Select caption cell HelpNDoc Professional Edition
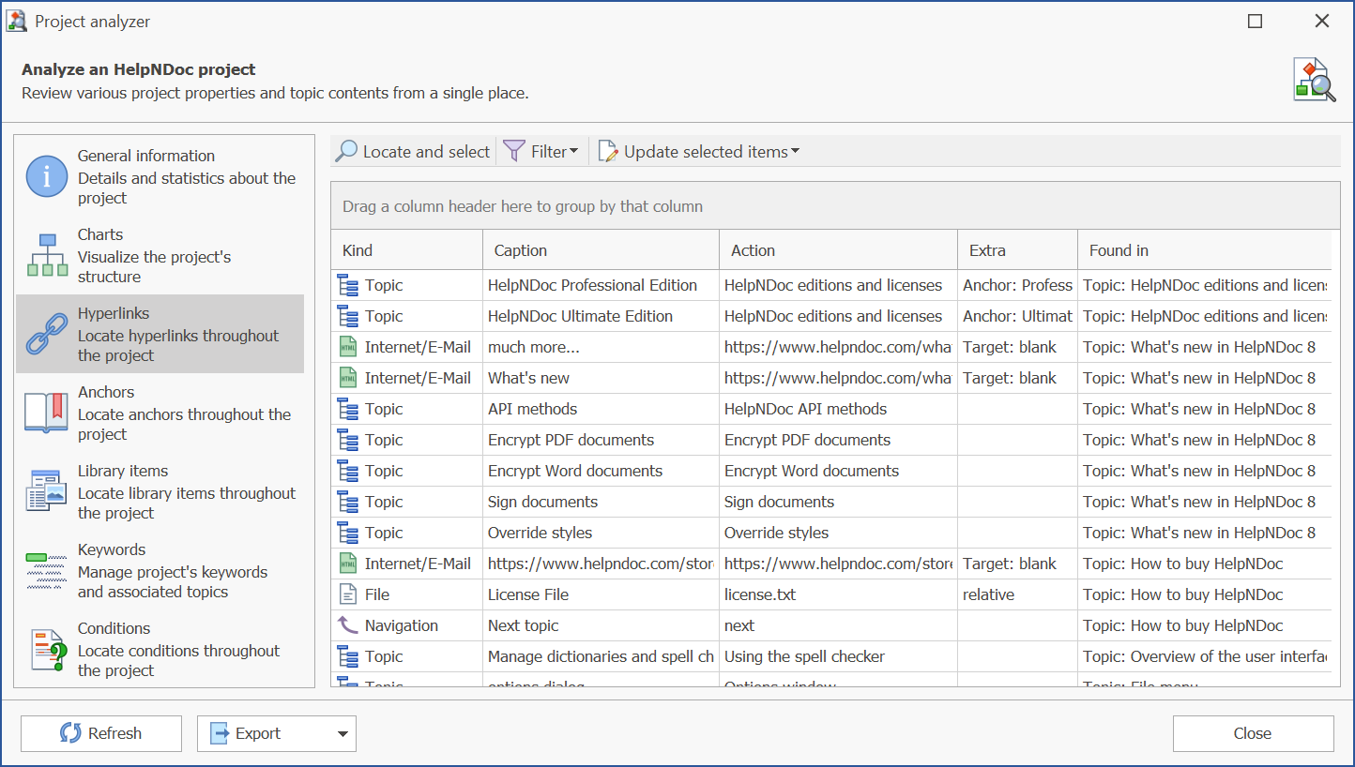Viewport: 1355px width, 767px height. pos(601,285)
